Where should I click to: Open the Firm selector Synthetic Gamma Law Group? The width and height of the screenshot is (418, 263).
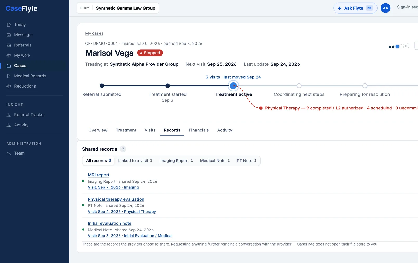click(118, 8)
